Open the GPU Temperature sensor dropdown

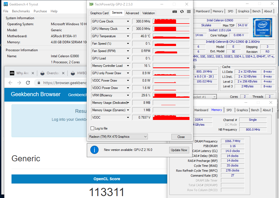[128, 36]
